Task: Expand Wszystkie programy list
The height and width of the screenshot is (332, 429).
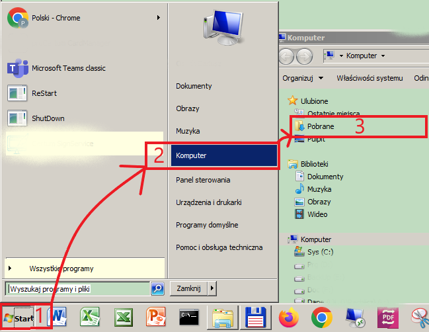Action: [61, 269]
